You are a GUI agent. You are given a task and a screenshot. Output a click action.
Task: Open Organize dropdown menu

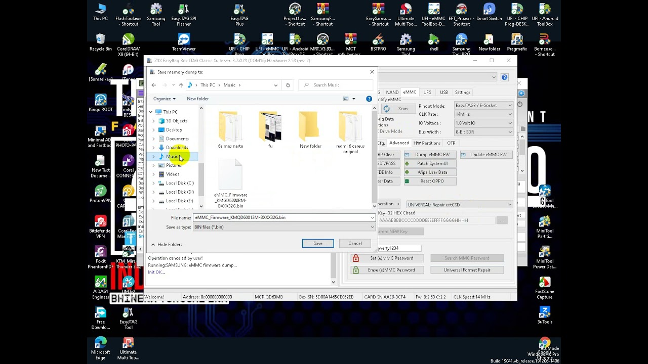point(165,99)
